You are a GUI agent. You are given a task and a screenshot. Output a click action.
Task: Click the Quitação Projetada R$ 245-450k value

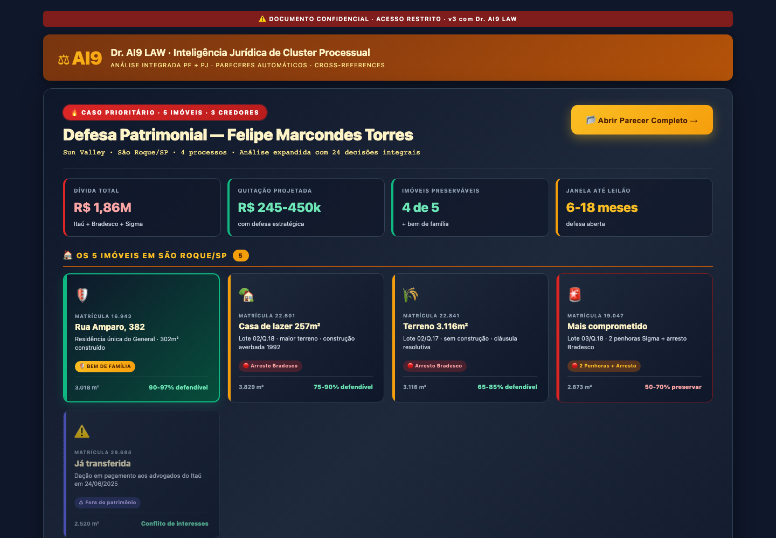tap(280, 208)
